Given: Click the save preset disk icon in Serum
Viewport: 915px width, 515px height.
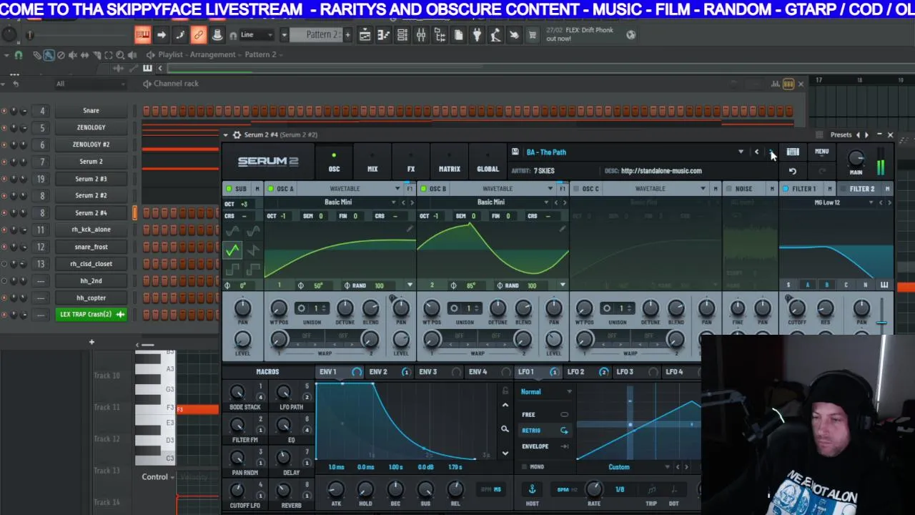Looking at the screenshot, I should click(x=515, y=152).
